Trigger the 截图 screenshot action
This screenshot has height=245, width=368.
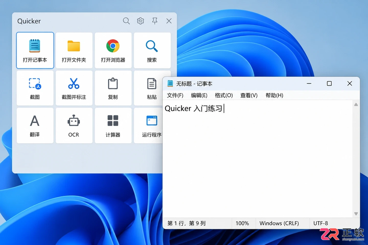click(x=35, y=88)
